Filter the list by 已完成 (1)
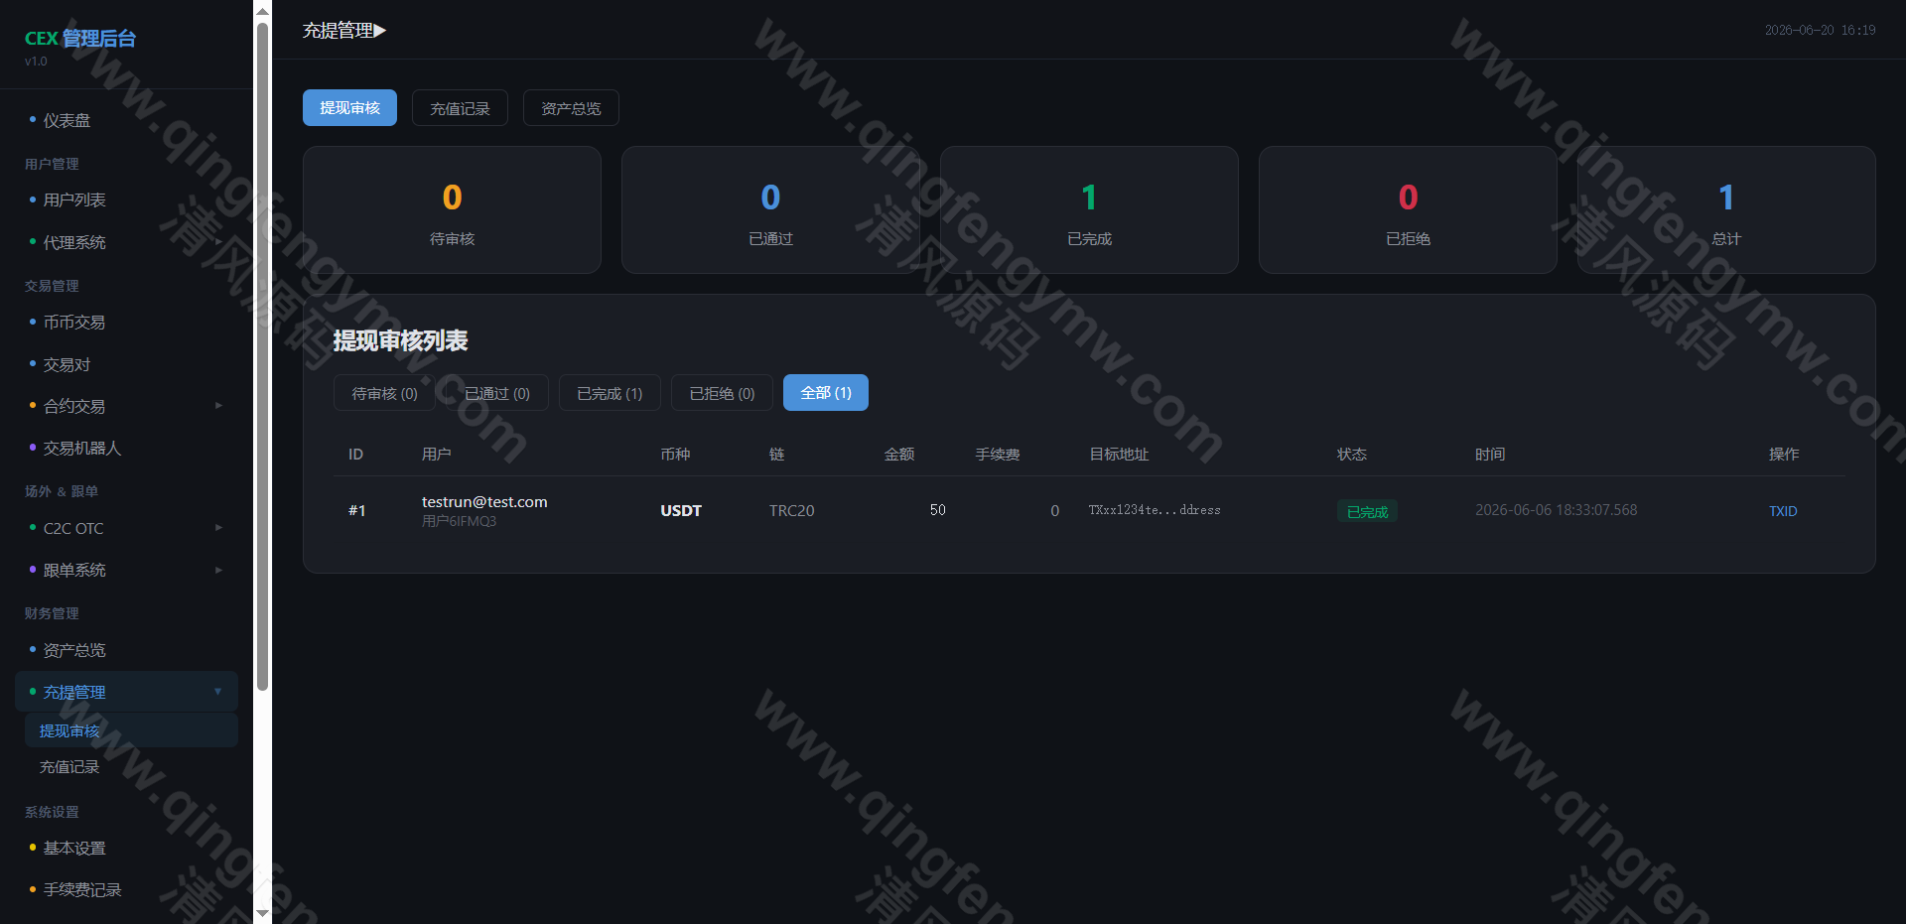1906x924 pixels. (x=610, y=393)
